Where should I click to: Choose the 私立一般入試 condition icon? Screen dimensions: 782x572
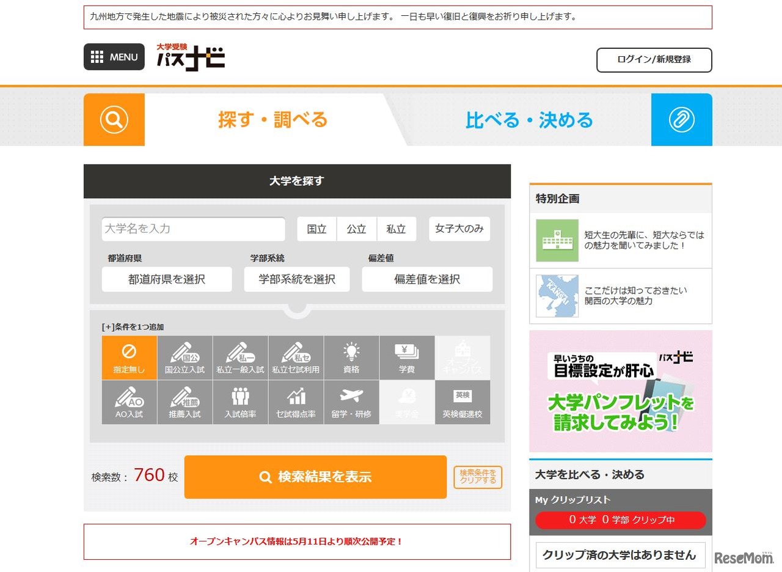point(240,358)
